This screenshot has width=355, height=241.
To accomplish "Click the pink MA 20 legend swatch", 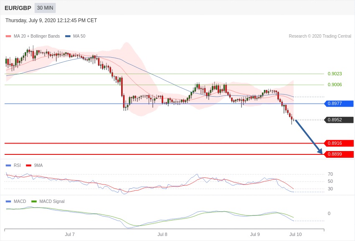I will pos(8,36).
